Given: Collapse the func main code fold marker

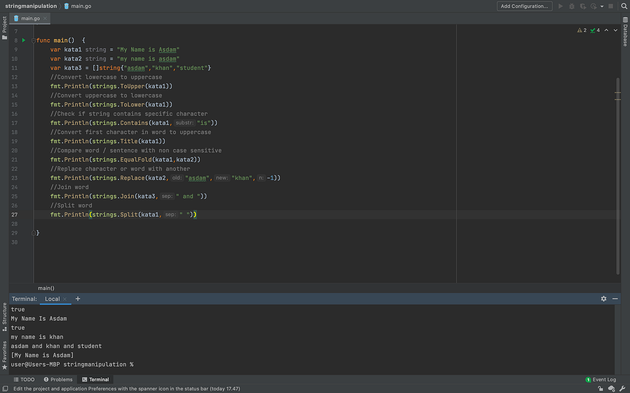Looking at the screenshot, I should [x=33, y=40].
